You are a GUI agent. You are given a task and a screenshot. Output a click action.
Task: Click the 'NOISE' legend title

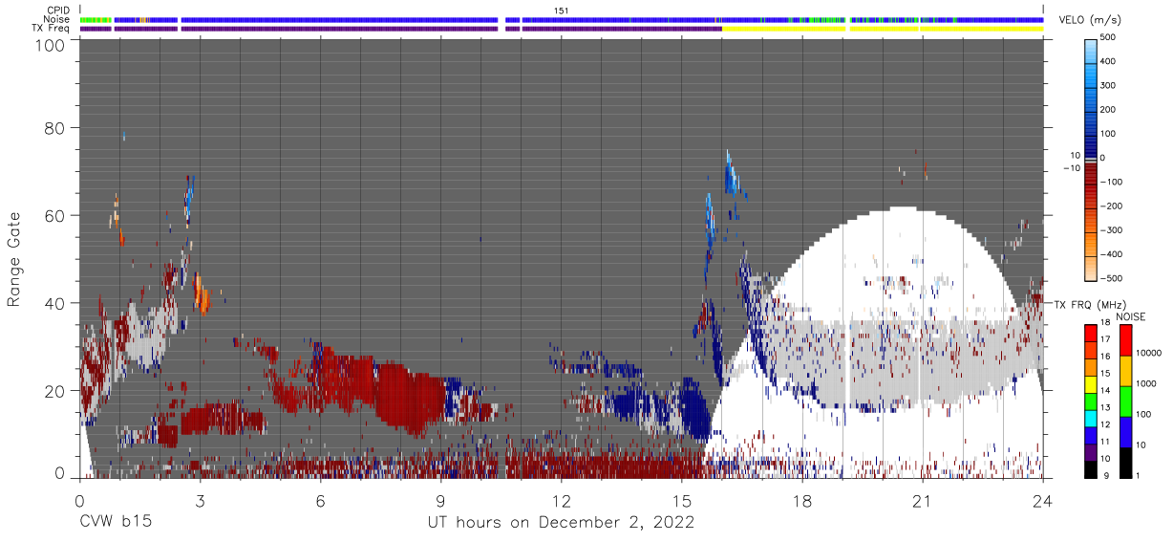[x=1131, y=316]
